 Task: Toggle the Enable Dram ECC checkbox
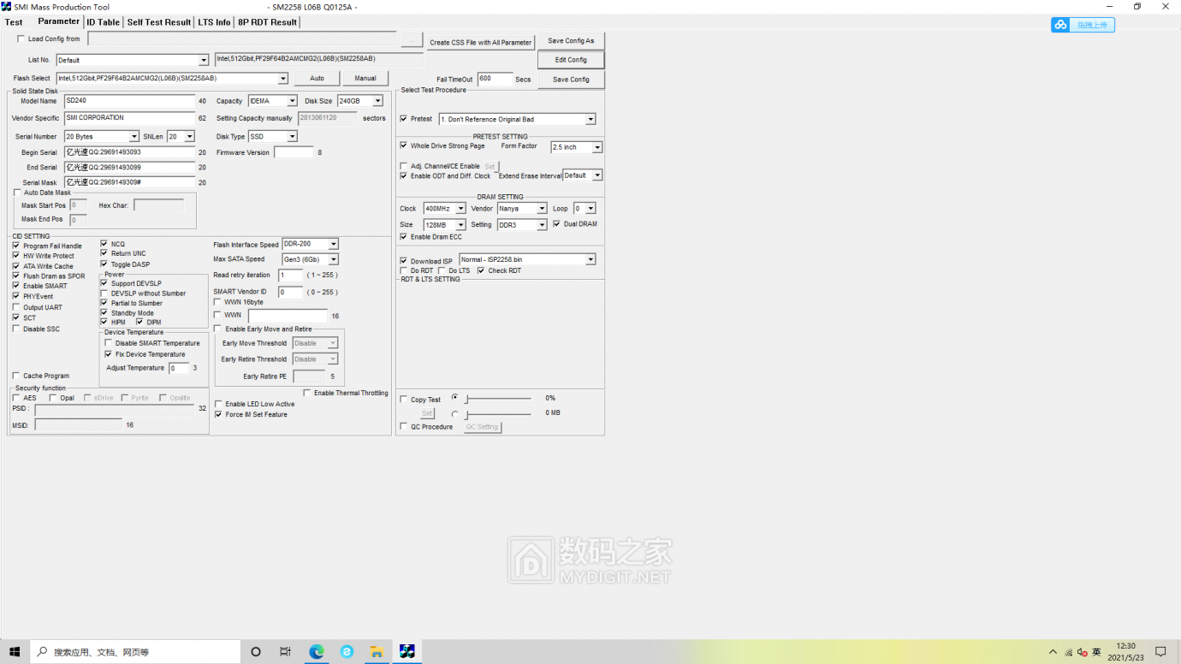coord(404,237)
